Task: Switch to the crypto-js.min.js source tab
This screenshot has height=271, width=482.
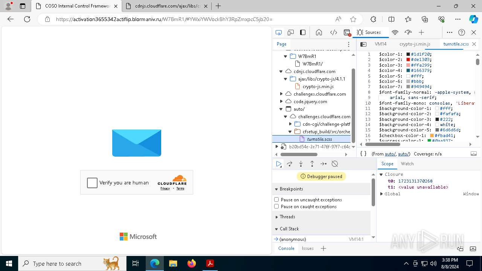Action: point(415,44)
